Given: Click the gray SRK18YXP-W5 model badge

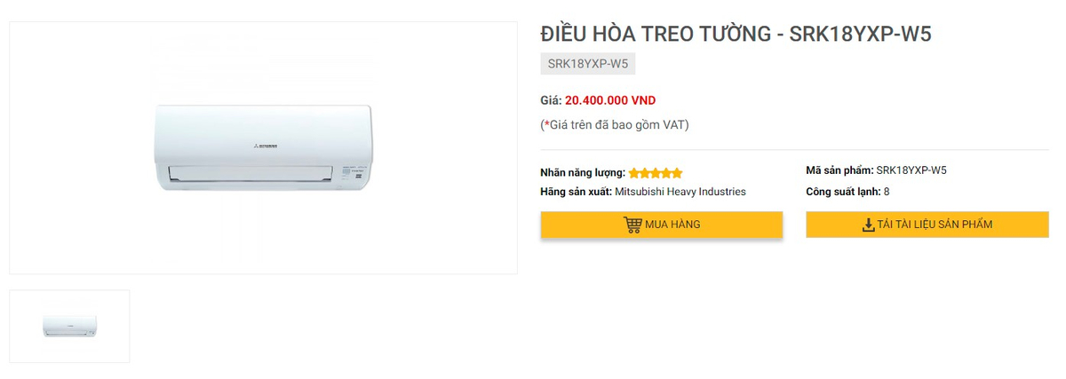Looking at the screenshot, I should (x=588, y=64).
